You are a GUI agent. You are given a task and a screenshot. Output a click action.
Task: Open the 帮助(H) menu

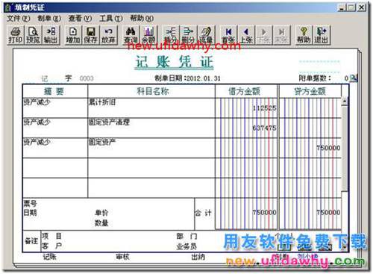142,18
